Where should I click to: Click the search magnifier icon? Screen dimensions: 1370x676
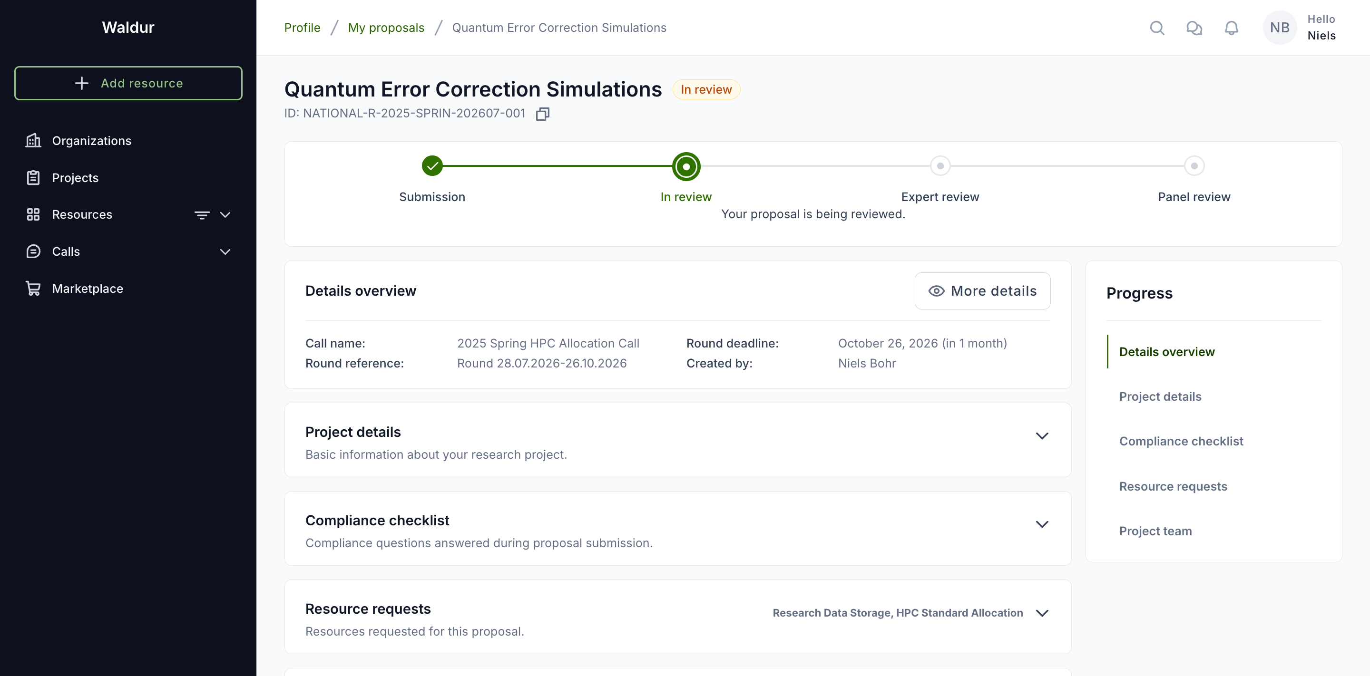(1157, 28)
